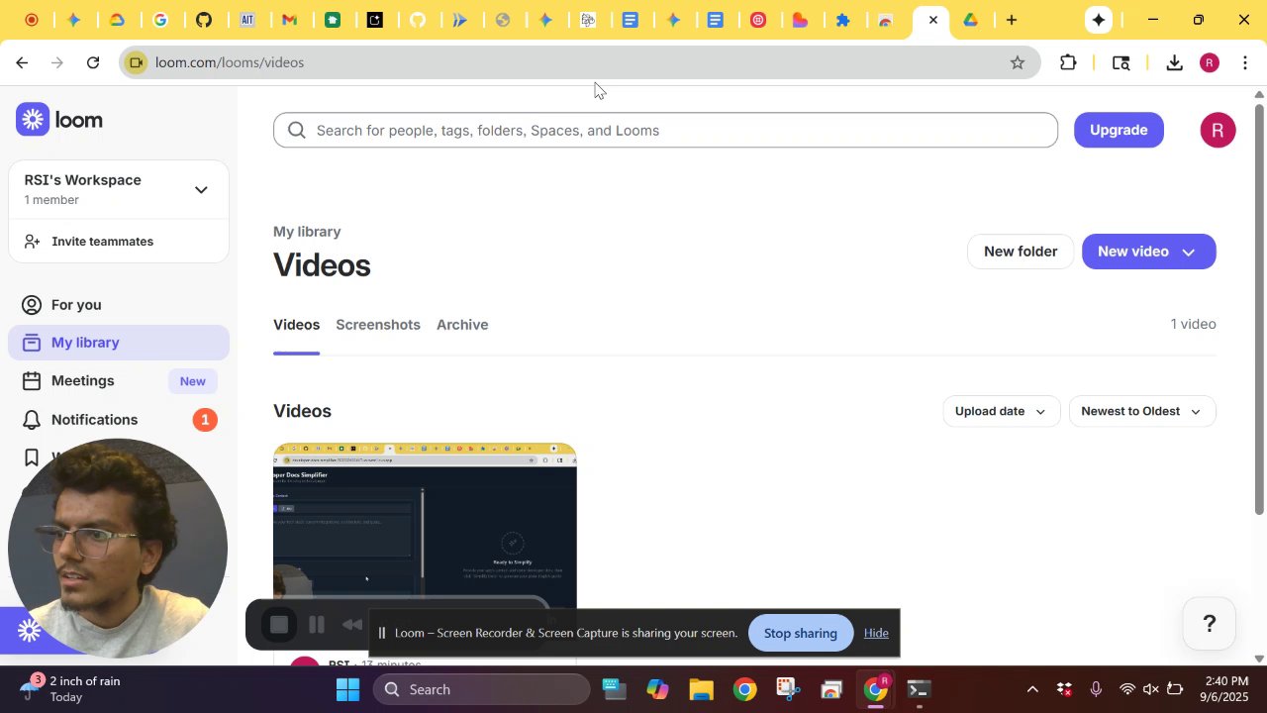The width and height of the screenshot is (1267, 713).
Task: Reload the page with refresh icon
Action: [x=93, y=62]
